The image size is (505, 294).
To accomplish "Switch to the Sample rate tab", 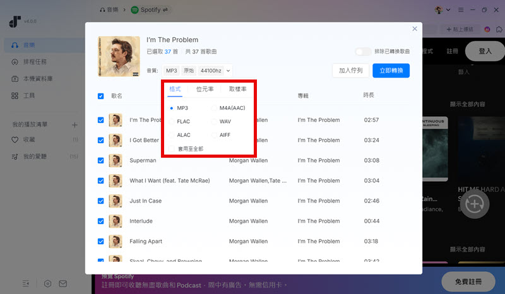I will [x=238, y=89].
